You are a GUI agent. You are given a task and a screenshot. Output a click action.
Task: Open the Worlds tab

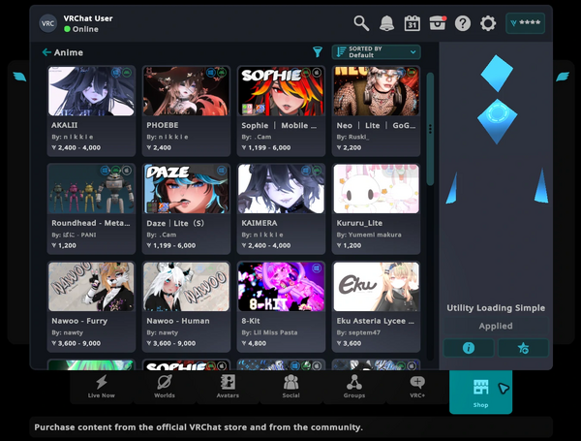(x=165, y=387)
